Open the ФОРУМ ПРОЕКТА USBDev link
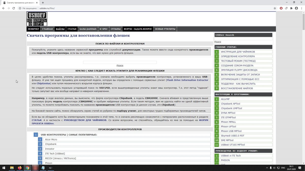Screen dimensions: 305x171 (x=120, y=122)
